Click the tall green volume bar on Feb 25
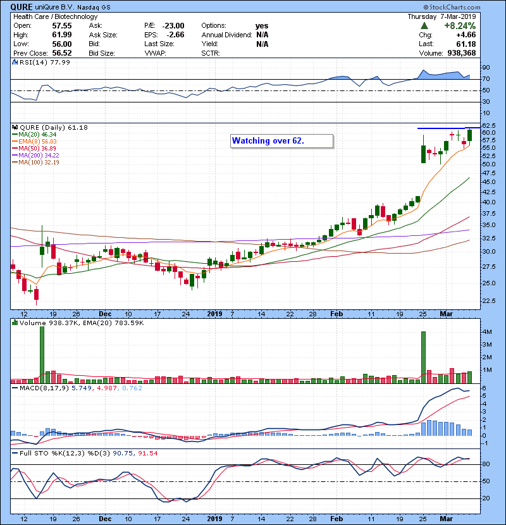506x525 pixels. click(x=423, y=357)
